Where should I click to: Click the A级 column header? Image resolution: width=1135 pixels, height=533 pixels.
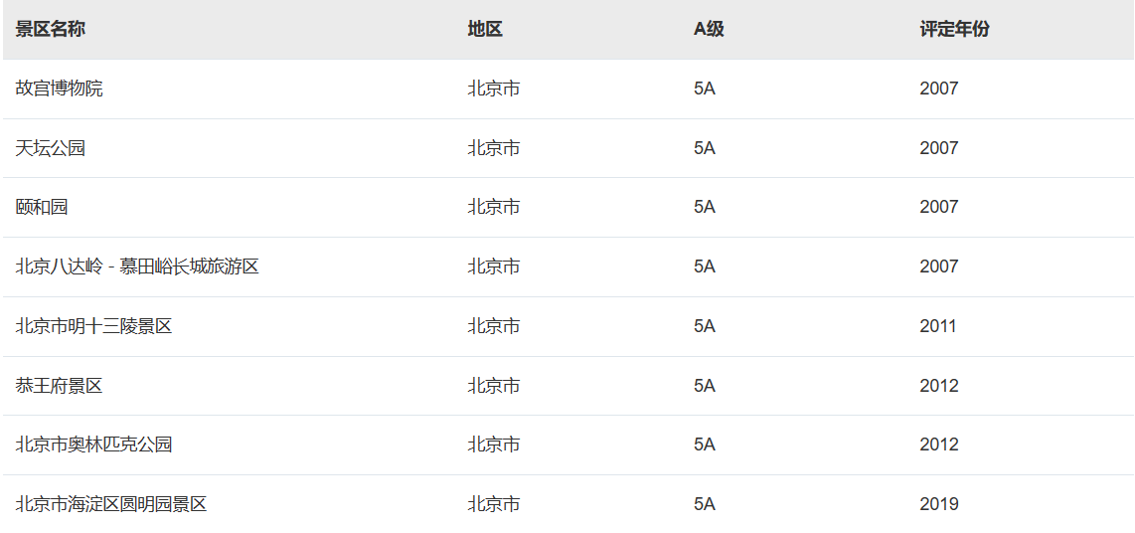[709, 29]
